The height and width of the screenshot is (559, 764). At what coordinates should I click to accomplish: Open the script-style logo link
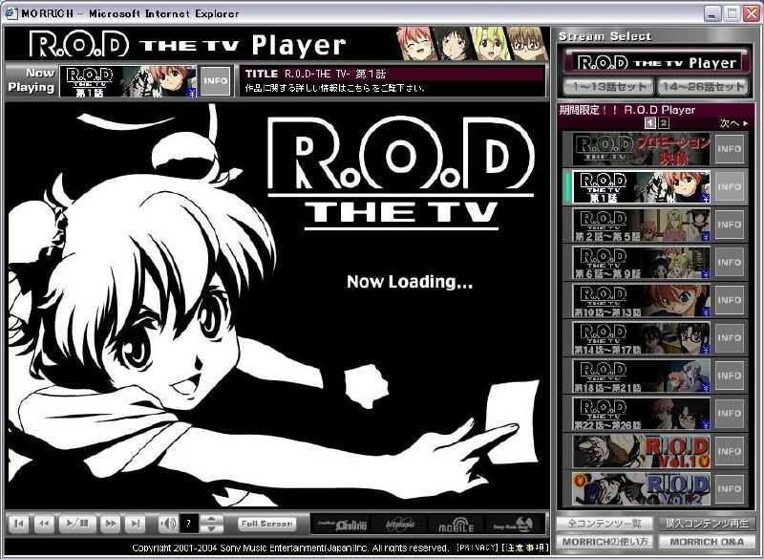click(x=399, y=525)
